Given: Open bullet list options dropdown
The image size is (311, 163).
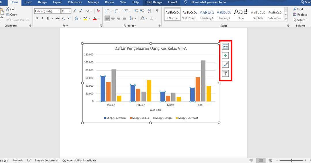Looking at the screenshot, I should (x=111, y=11).
